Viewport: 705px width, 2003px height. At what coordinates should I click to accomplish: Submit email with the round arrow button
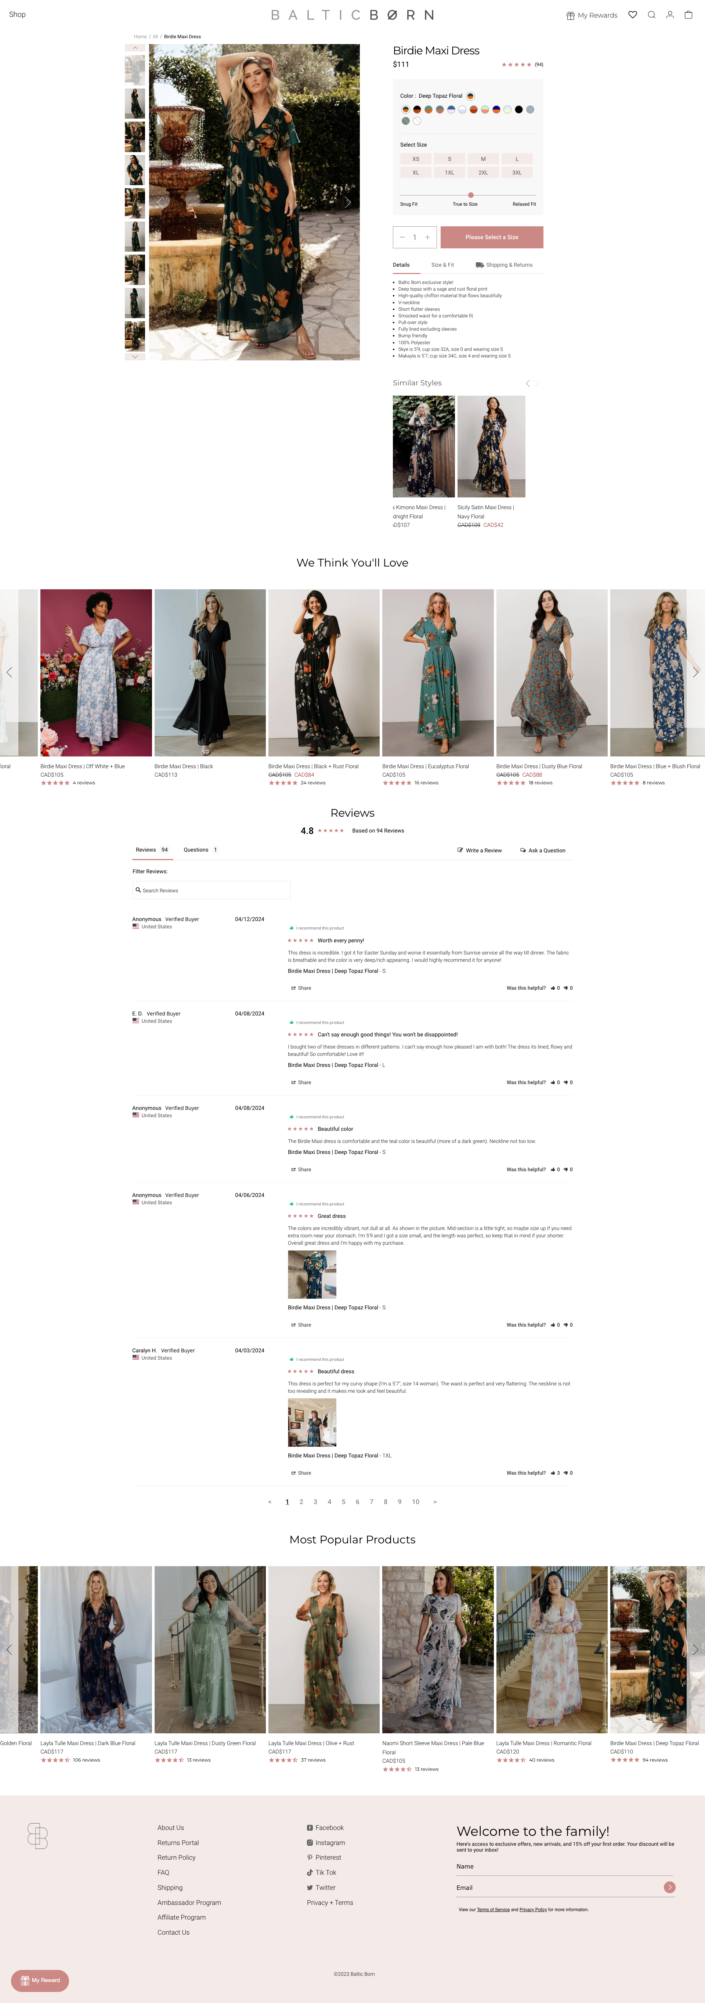pyautogui.click(x=669, y=1887)
